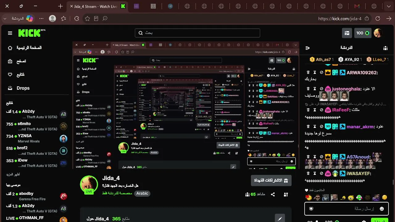
Task: Click الاشتراكات المُهداة gifted subs button
Action: 271,180
